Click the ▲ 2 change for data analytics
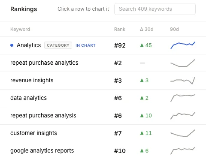Image resolution: width=206 pixels, height=159 pixels. [144, 98]
